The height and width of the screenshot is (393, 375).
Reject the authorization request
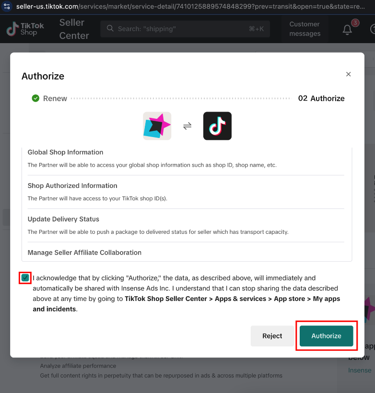272,336
